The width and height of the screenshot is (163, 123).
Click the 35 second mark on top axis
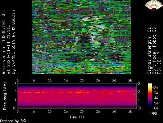coord(130,81)
